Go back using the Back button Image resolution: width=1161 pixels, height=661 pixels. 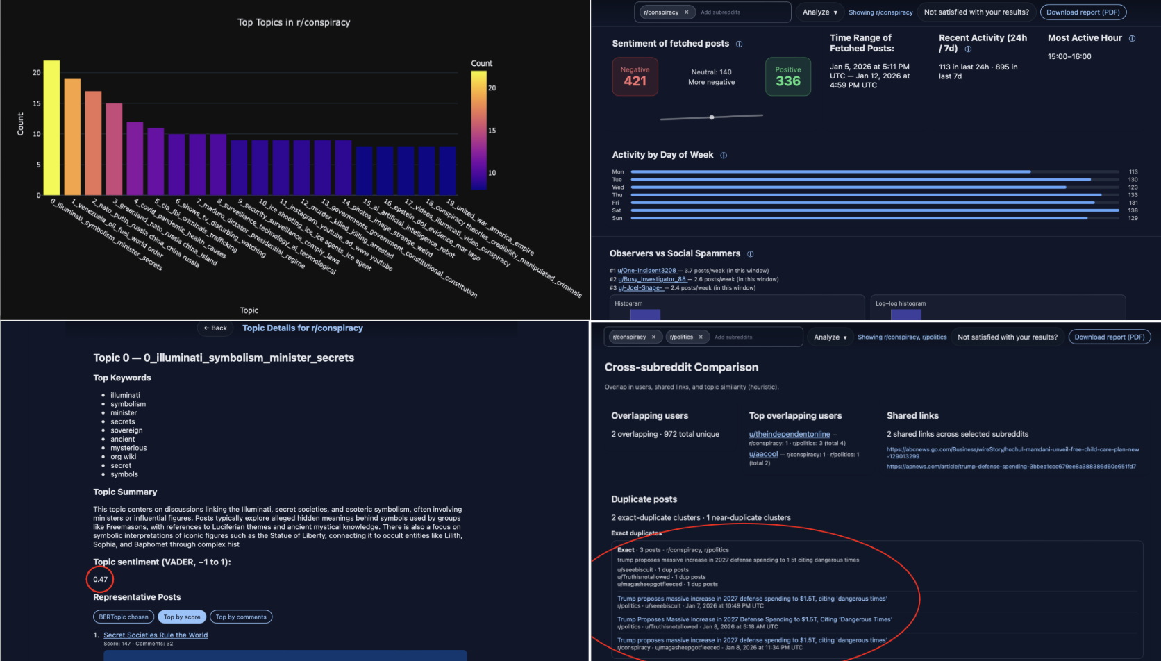(x=215, y=328)
